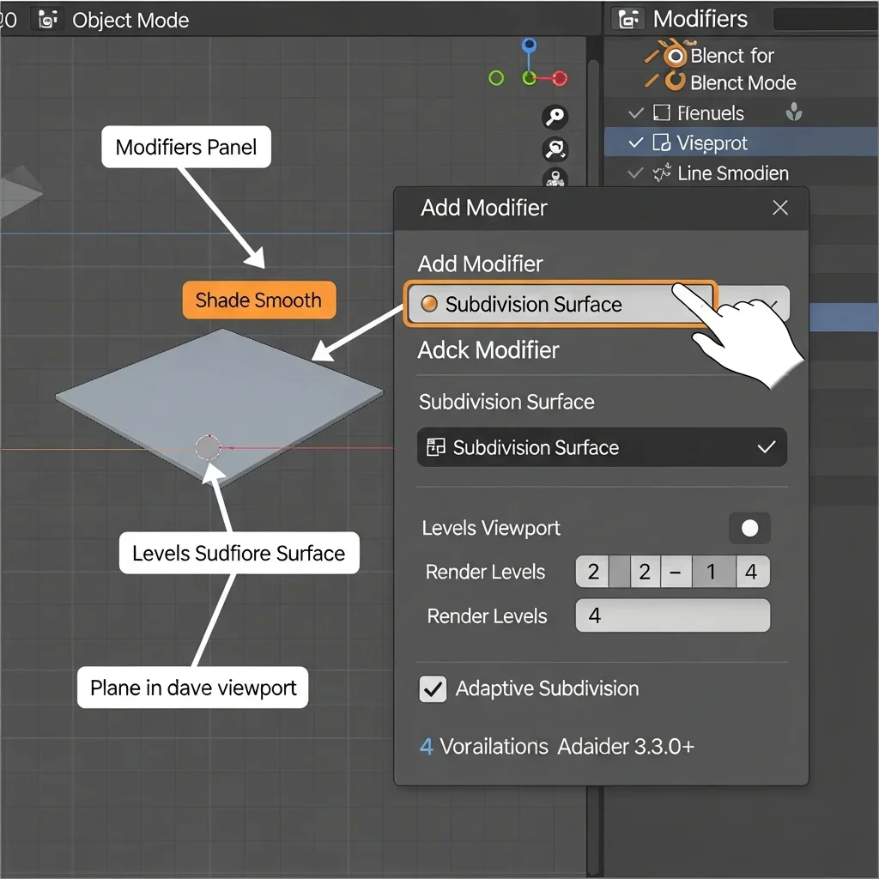This screenshot has height=879, width=879.
Task: Click the orange dot in Subdivision Surface field
Action: pyautogui.click(x=429, y=303)
